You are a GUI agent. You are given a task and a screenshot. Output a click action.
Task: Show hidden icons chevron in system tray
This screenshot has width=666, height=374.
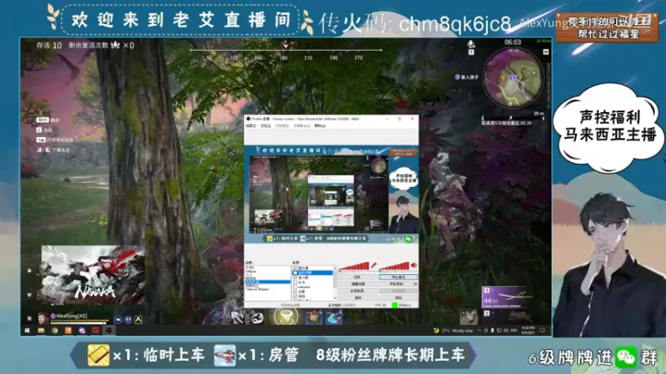click(480, 330)
